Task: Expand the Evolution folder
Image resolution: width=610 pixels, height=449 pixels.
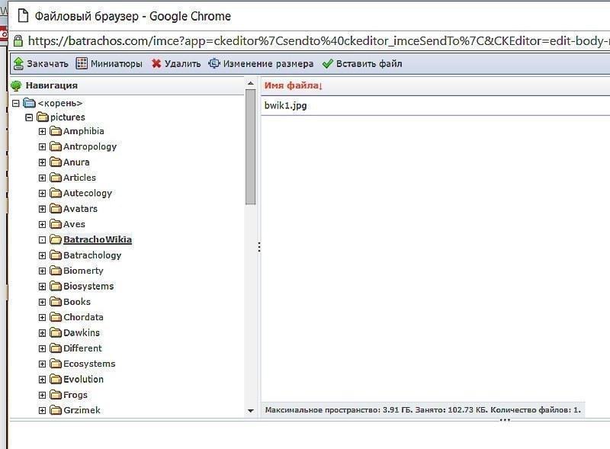Action: (x=42, y=380)
